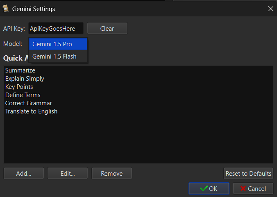Image resolution: width=277 pixels, height=197 pixels.
Task: Select Correct Grammar list item
Action: coord(29,103)
